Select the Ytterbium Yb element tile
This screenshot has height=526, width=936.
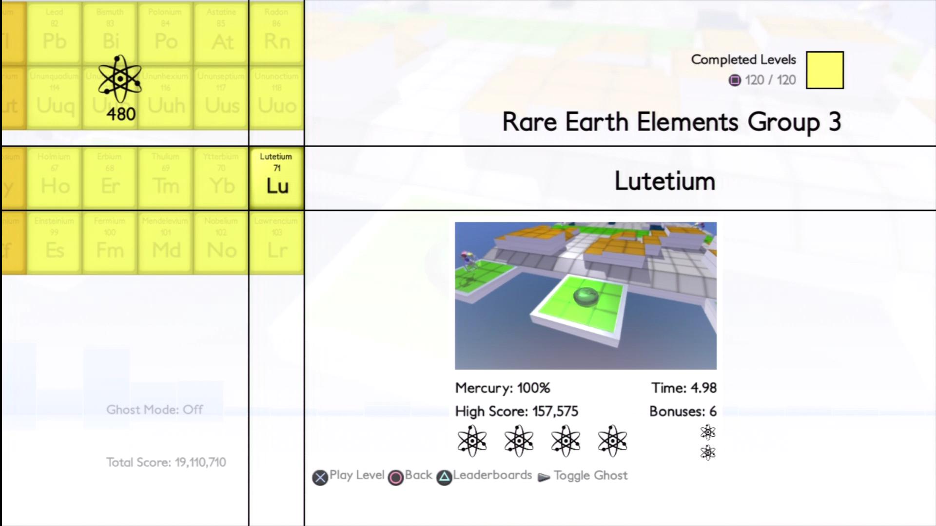(x=221, y=179)
